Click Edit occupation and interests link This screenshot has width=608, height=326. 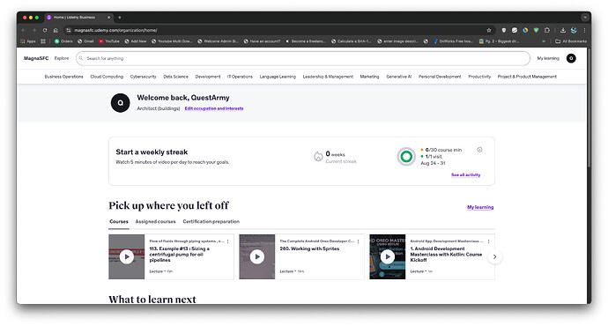pos(214,108)
